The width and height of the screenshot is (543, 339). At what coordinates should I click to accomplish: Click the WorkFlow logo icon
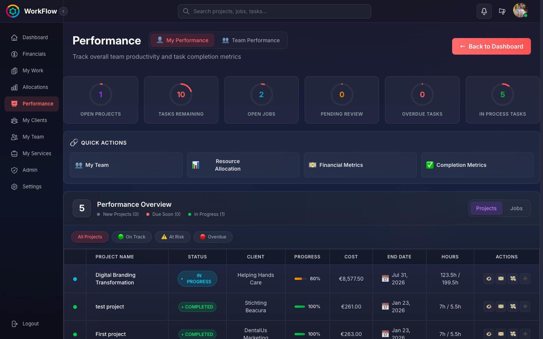point(12,11)
